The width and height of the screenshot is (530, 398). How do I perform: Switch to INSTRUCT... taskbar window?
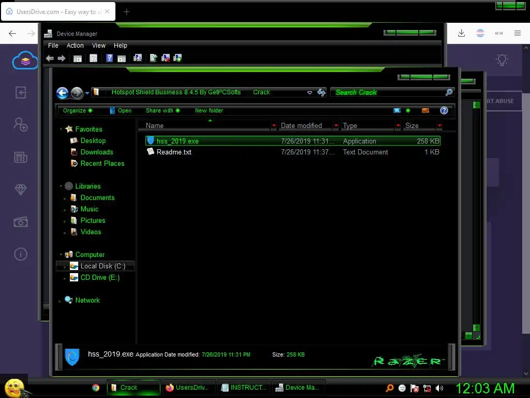tap(243, 388)
